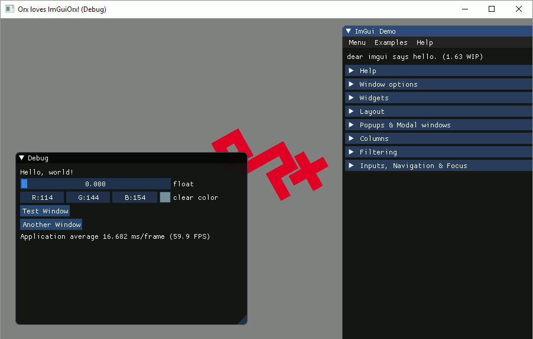Click the 'clear color' label

coord(196,198)
